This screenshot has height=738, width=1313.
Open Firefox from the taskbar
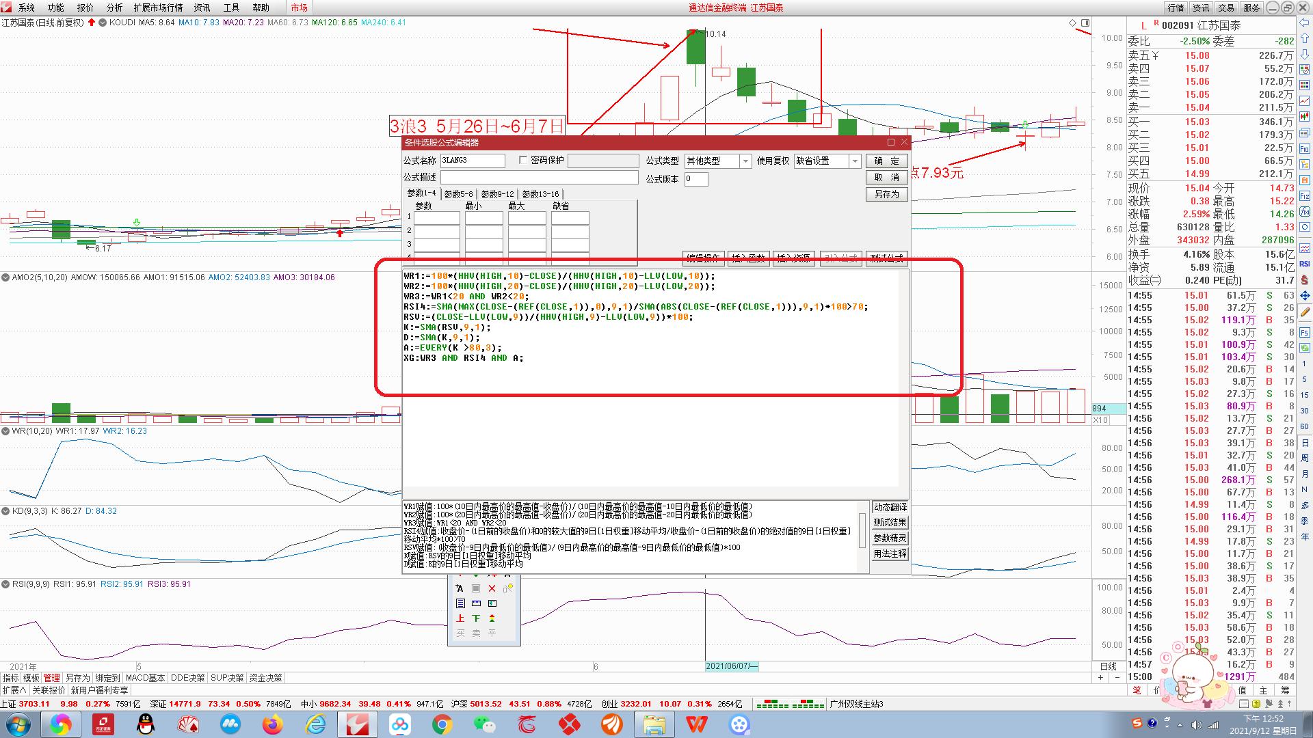[272, 724]
